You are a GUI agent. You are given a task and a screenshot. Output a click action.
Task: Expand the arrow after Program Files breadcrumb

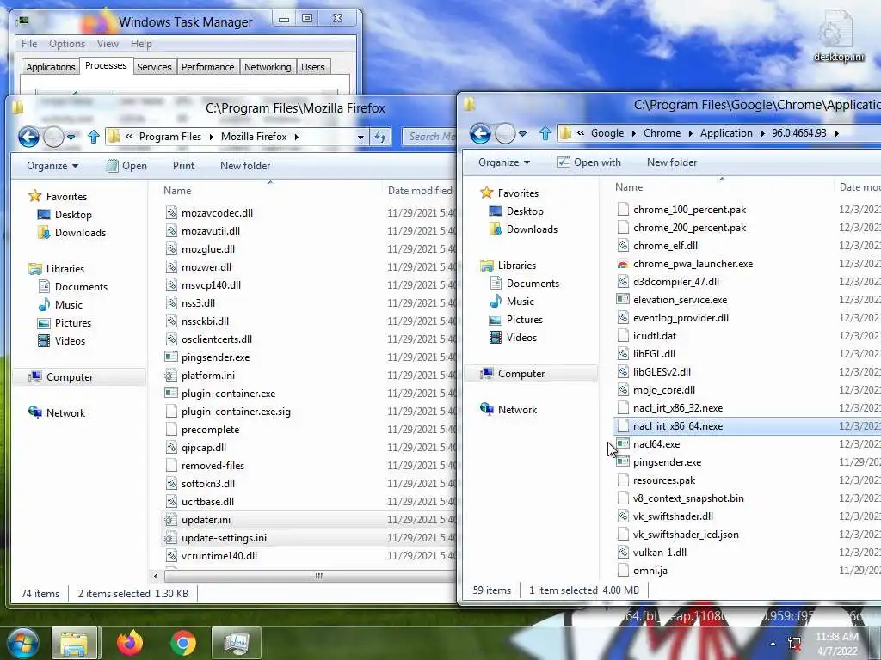tap(212, 137)
